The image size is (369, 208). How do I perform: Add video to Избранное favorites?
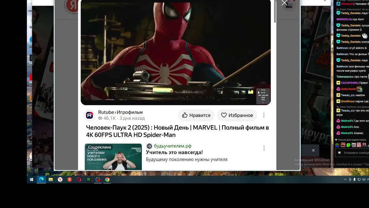coord(237,115)
